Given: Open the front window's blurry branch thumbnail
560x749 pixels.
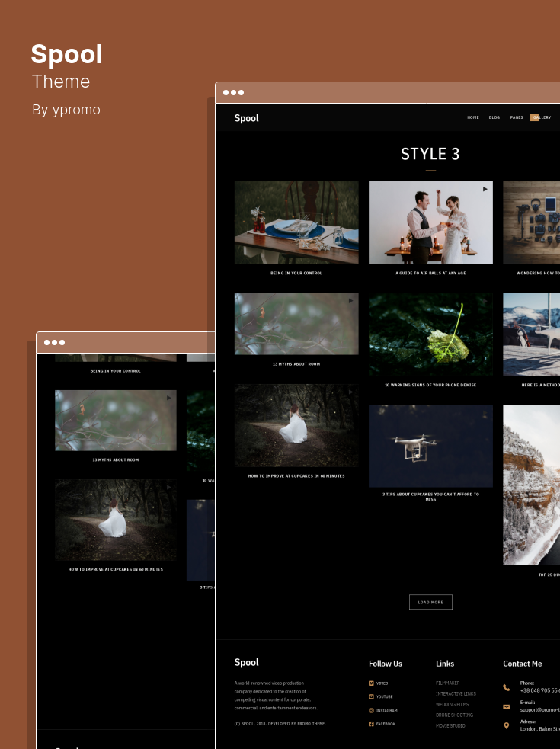Looking at the screenshot, I should click(x=296, y=324).
